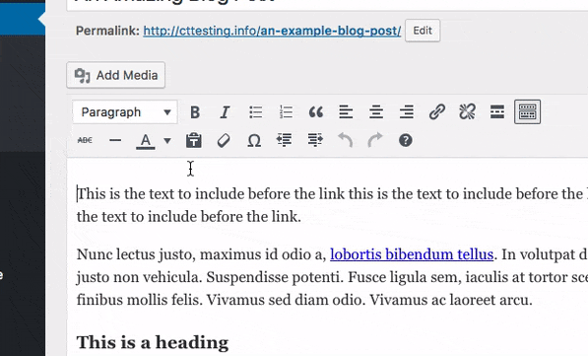
Task: Insert Read More tag
Action: [497, 111]
